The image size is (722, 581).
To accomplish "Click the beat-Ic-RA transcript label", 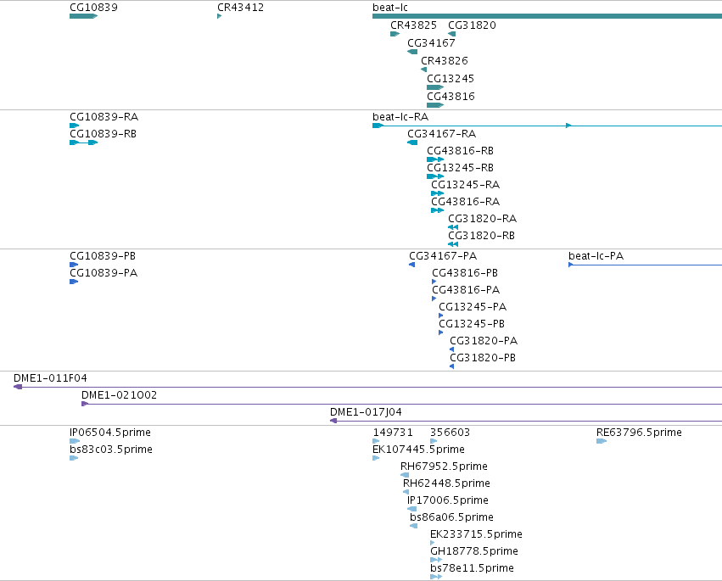I will [x=400, y=117].
